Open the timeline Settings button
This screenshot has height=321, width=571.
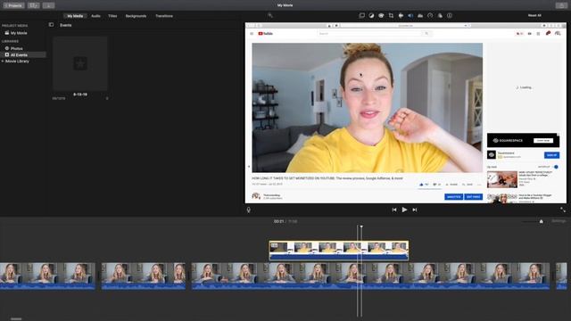[x=559, y=221]
